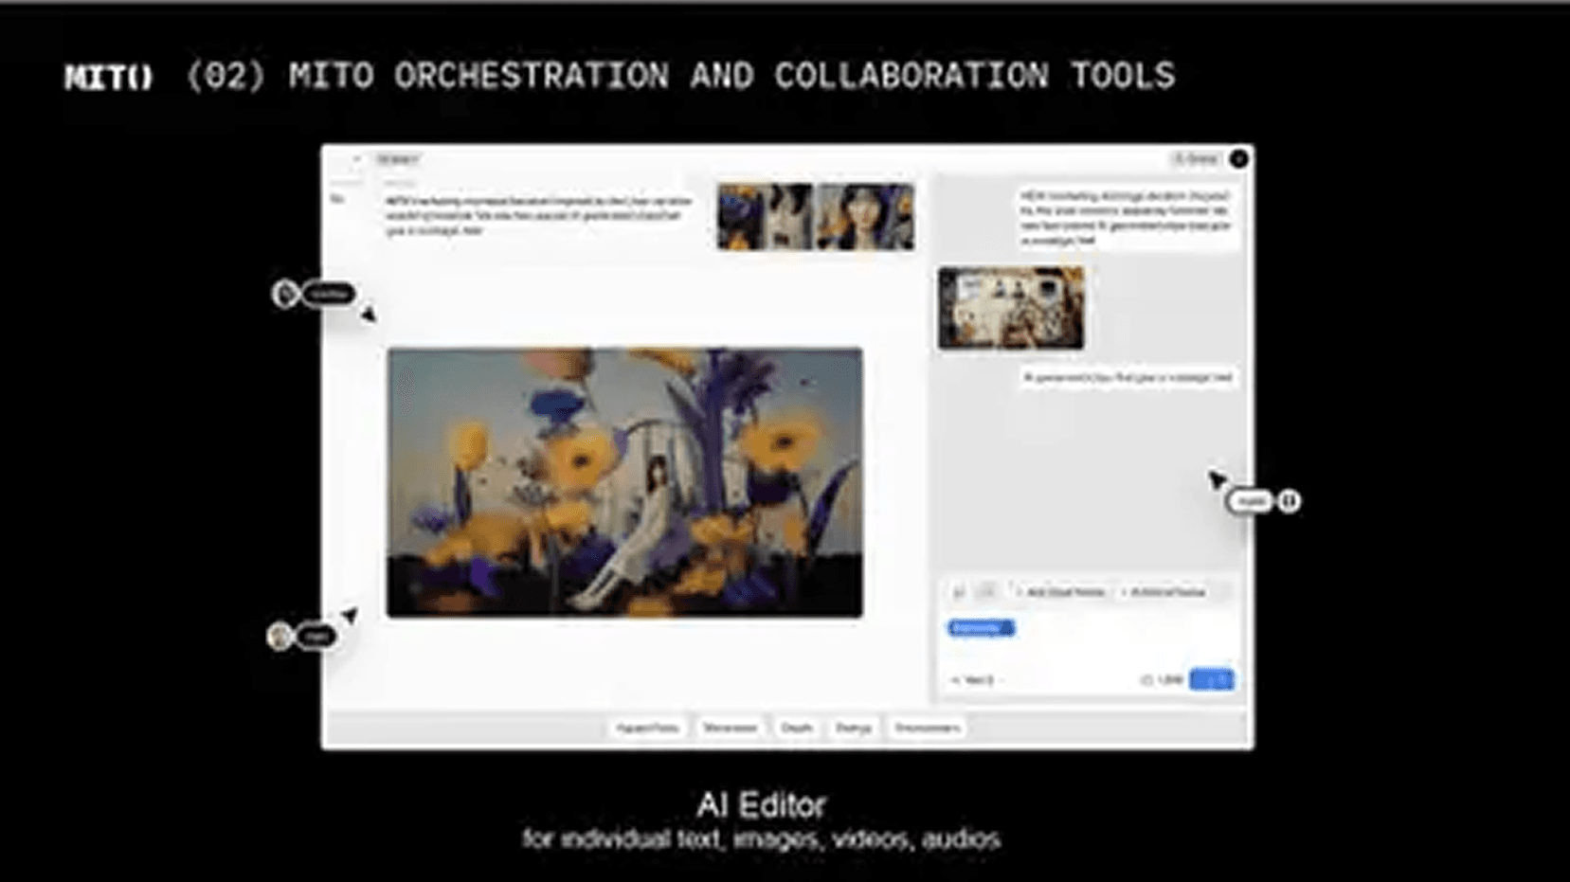Click the back chevron beside the editor title
Image resolution: width=1570 pixels, height=882 pixels.
[356, 159]
